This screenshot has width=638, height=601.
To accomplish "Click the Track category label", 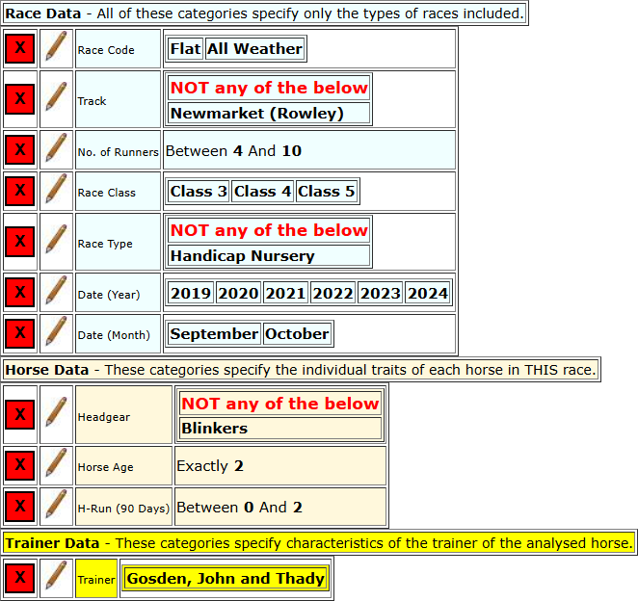I will (x=118, y=99).
